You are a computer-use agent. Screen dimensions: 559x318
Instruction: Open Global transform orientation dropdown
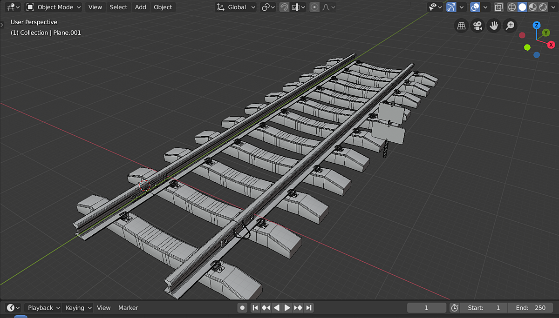click(236, 7)
